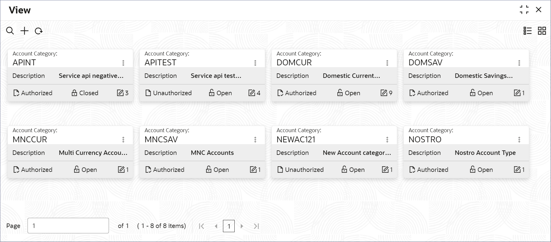
Task: Click the DOMCUR modification count edit icon
Action: click(384, 93)
